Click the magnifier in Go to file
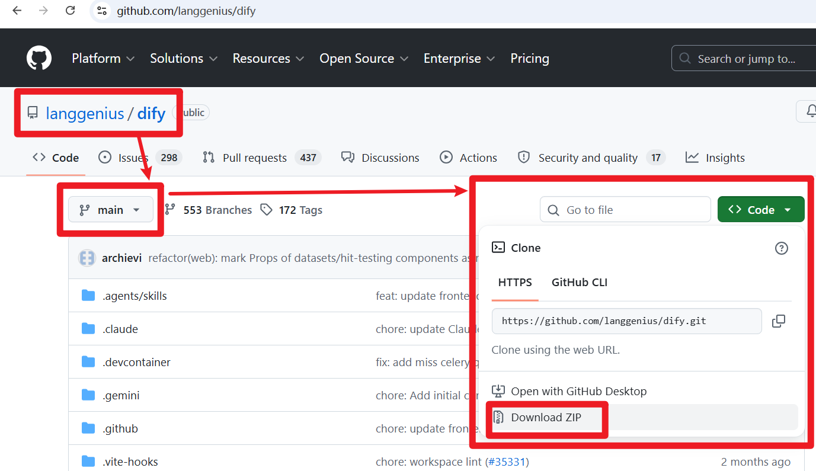The width and height of the screenshot is (816, 471). [x=553, y=210]
